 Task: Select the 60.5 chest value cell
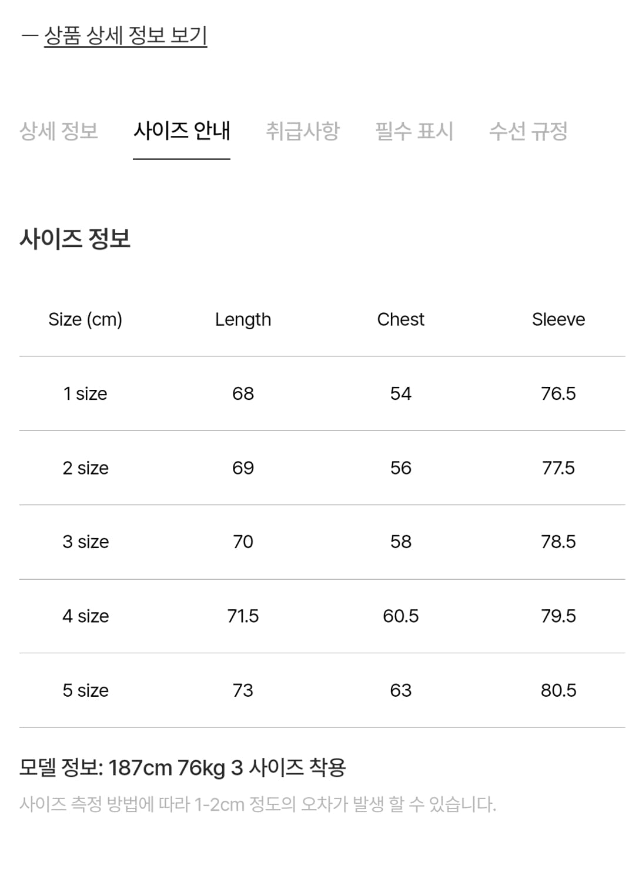[x=400, y=616]
